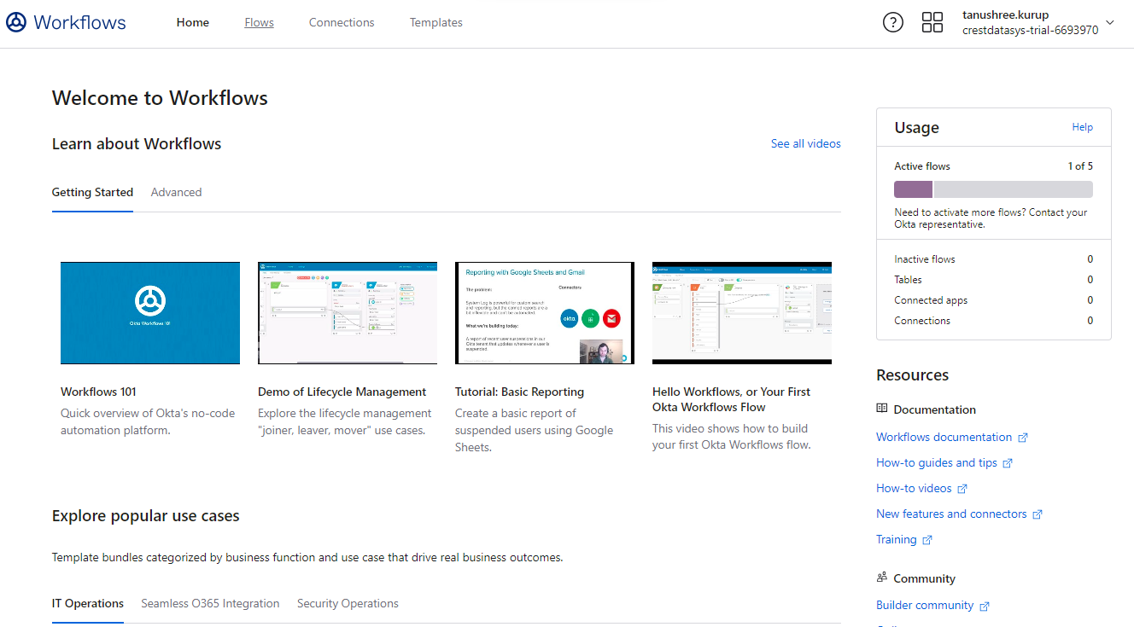Play the Workflows 101 video thumbnail
The width and height of the screenshot is (1134, 627).
tap(150, 313)
